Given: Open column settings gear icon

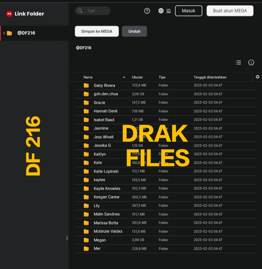Looking at the screenshot, I should point(257,77).
